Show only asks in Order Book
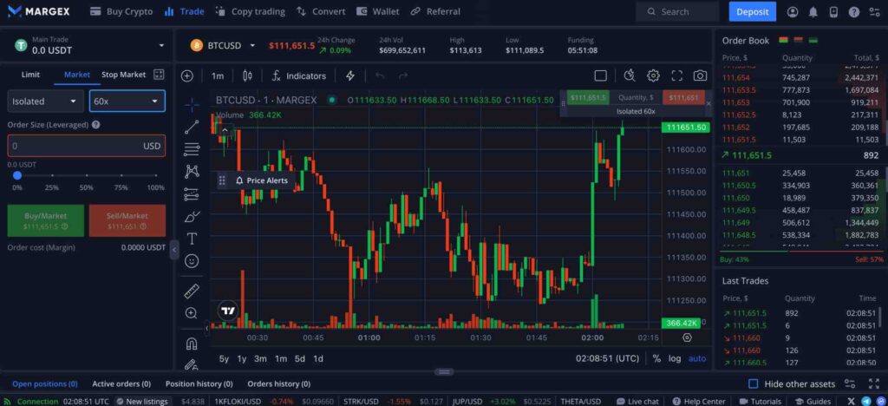Image resolution: width=888 pixels, height=406 pixels. tap(799, 40)
